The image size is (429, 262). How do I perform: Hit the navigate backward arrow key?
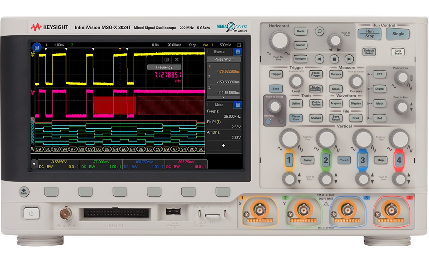point(319,59)
